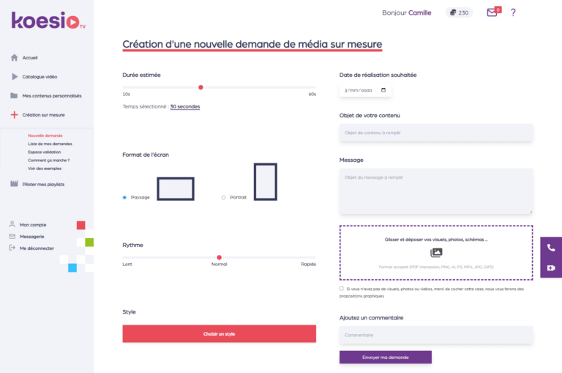Click the Choisir un style button
562x373 pixels.
pyautogui.click(x=219, y=334)
